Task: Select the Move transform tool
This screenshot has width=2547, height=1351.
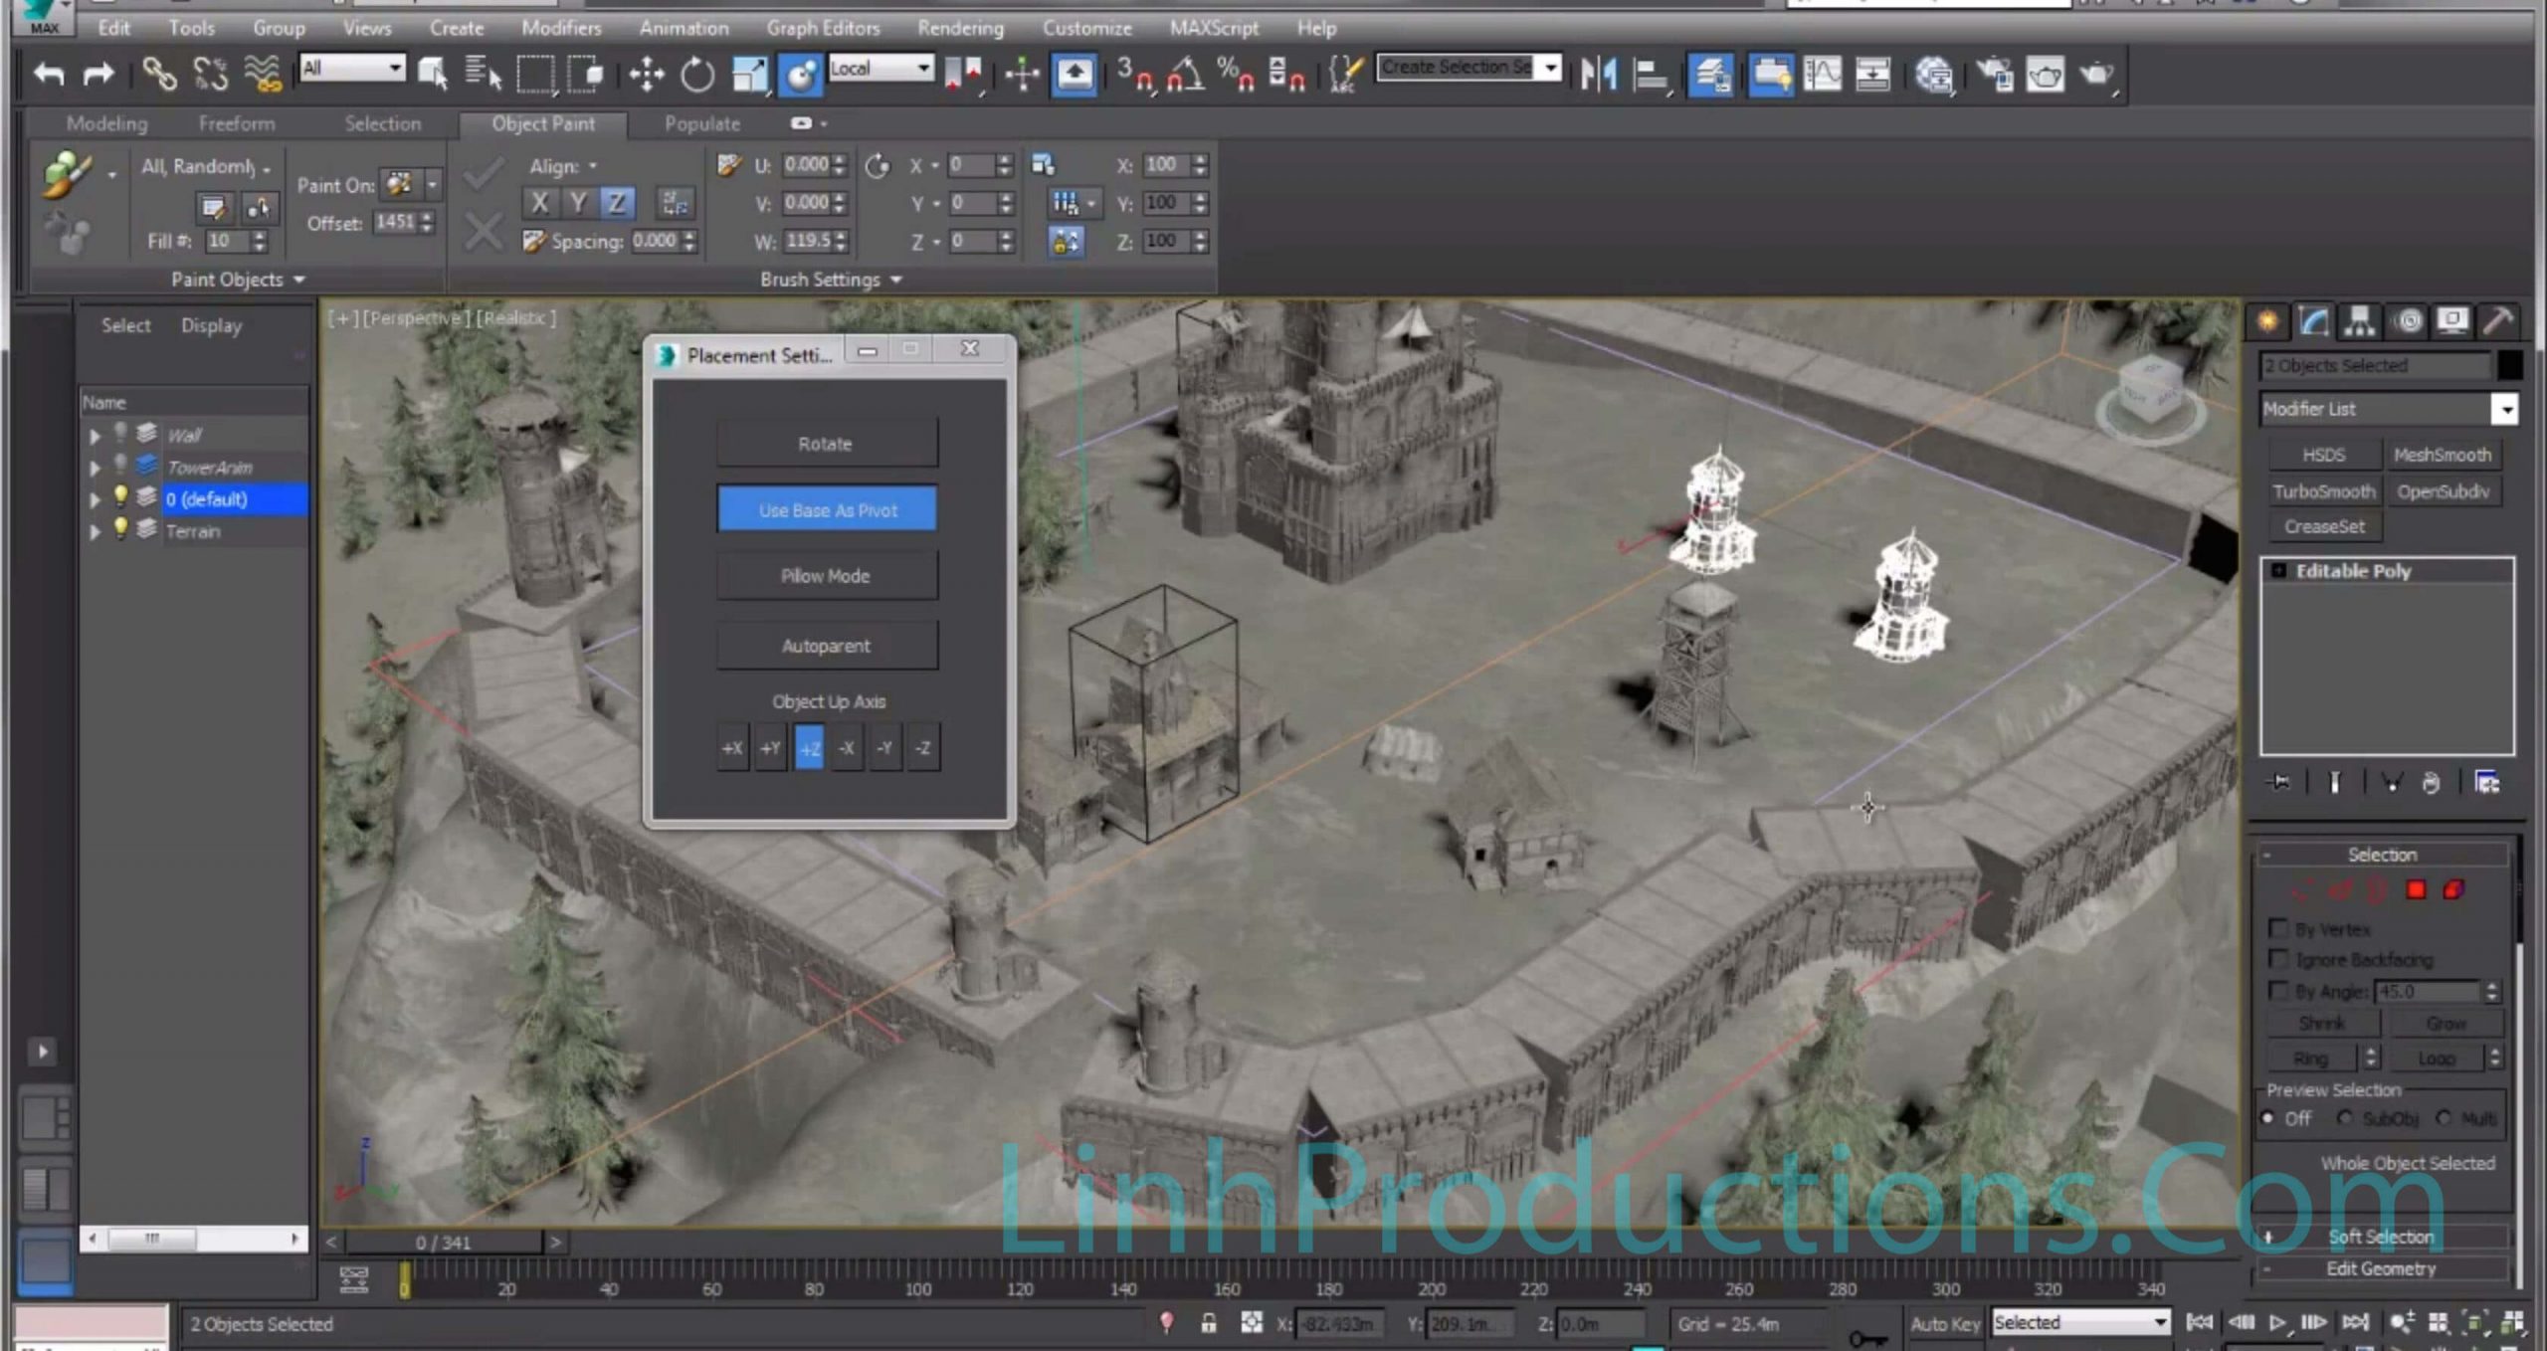Action: (647, 74)
